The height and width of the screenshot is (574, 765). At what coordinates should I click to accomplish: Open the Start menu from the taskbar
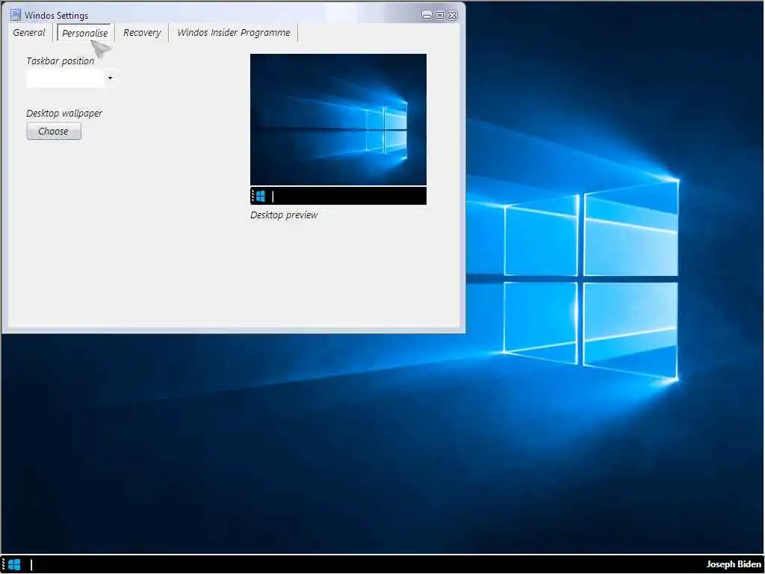15,565
